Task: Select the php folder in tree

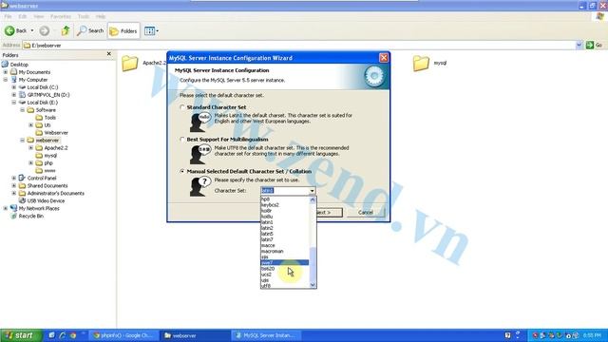Action: 48,162
